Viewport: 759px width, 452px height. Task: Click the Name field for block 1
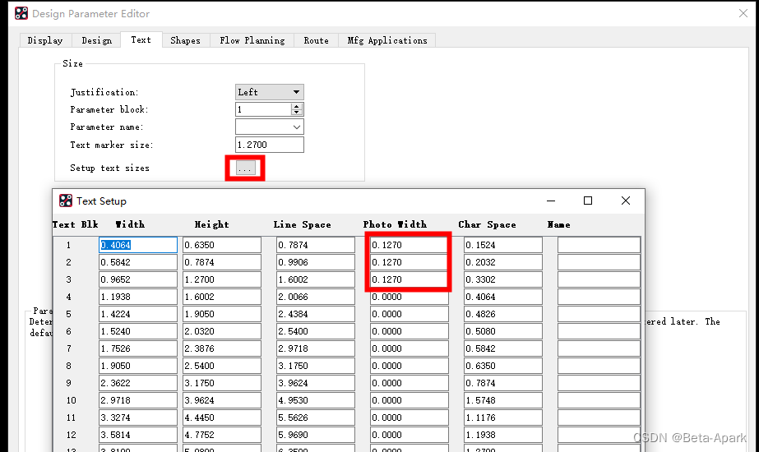coord(598,245)
